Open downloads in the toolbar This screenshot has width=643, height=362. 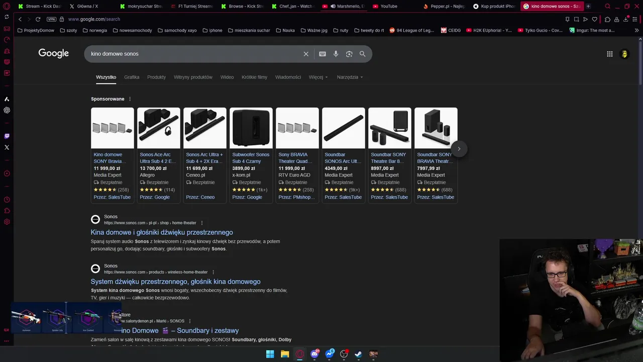626,19
